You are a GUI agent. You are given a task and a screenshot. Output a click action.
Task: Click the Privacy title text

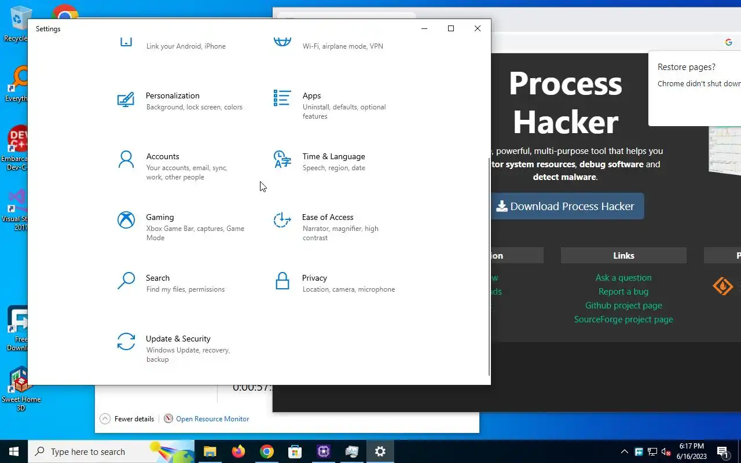(x=314, y=278)
